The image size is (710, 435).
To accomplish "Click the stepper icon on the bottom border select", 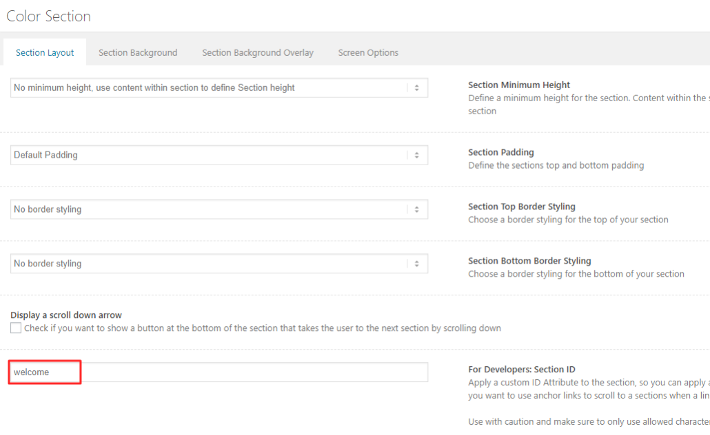I will pos(416,263).
